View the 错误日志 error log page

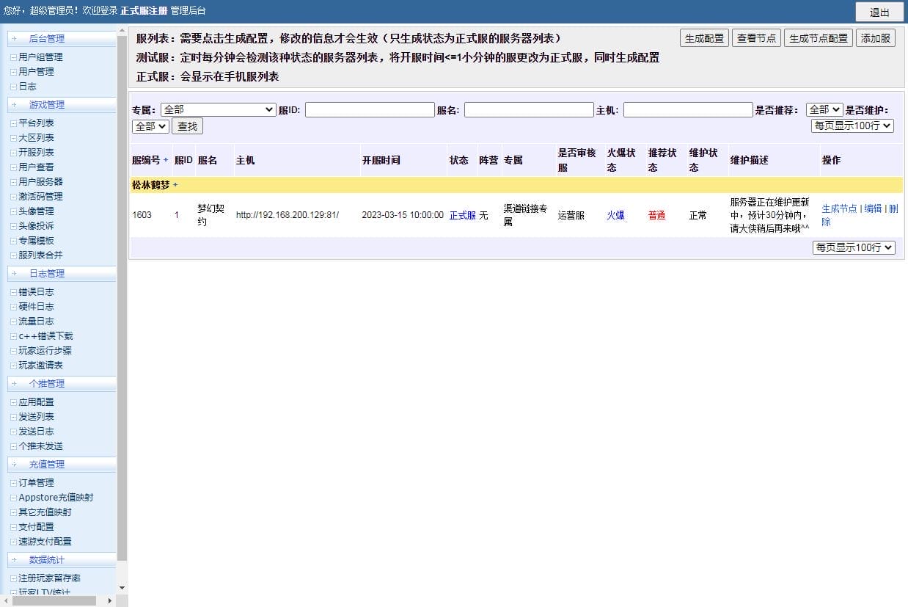[x=34, y=291]
